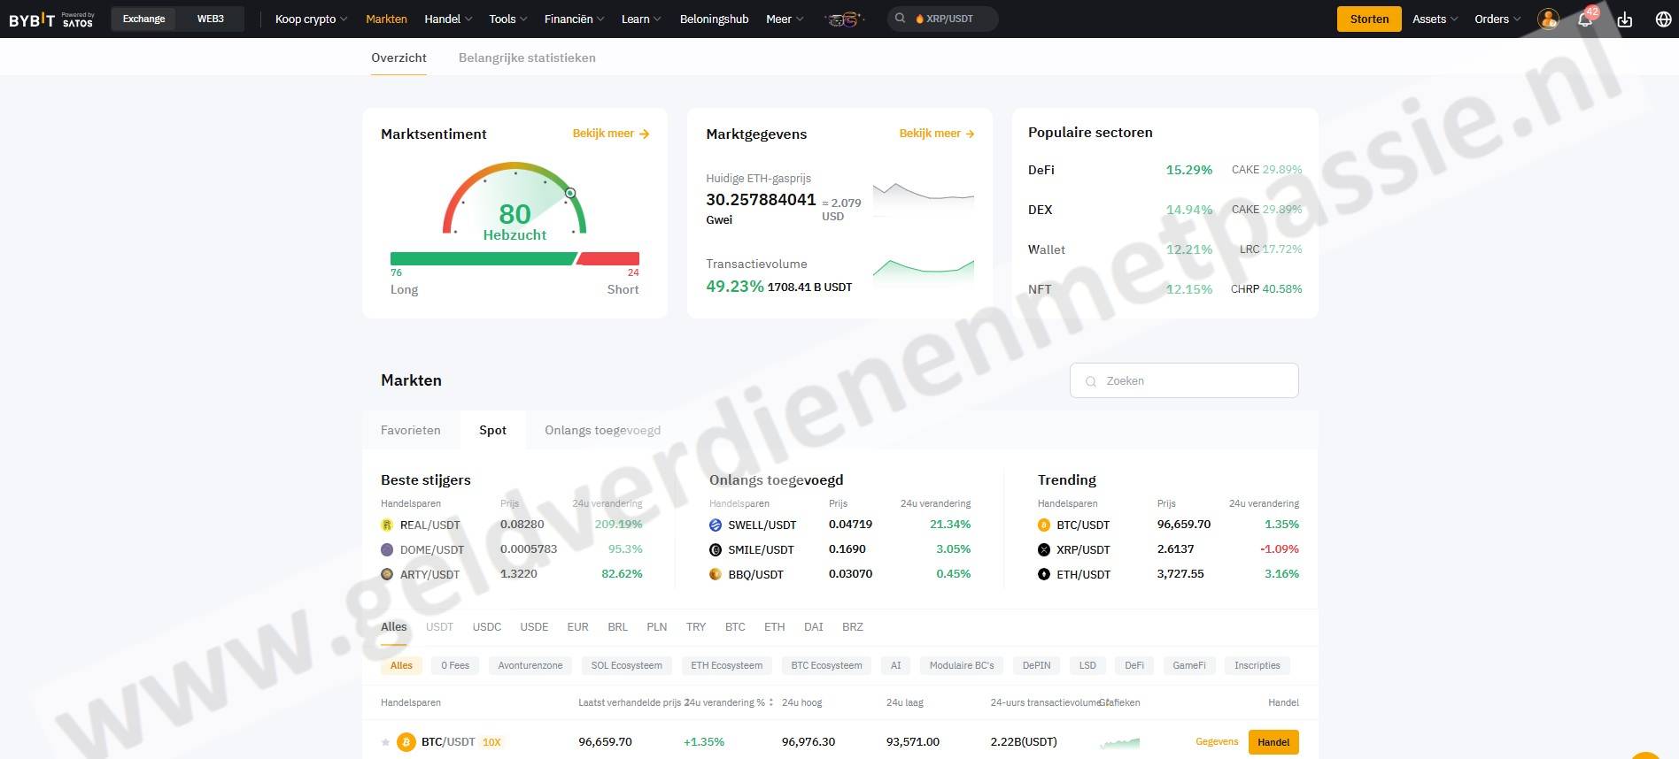Click the Bybit logo
The height and width of the screenshot is (759, 1679).
pos(32,19)
